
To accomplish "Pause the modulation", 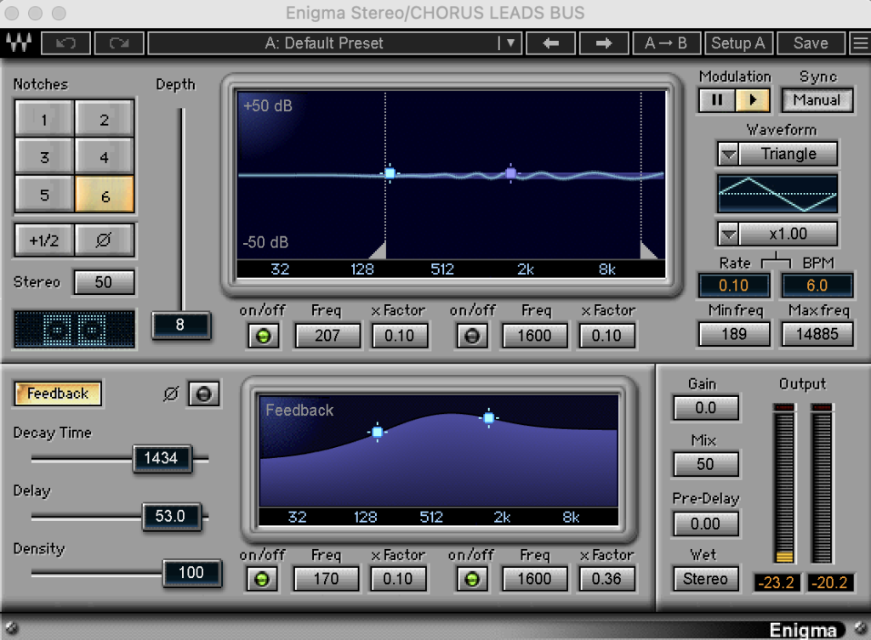I will click(x=717, y=100).
